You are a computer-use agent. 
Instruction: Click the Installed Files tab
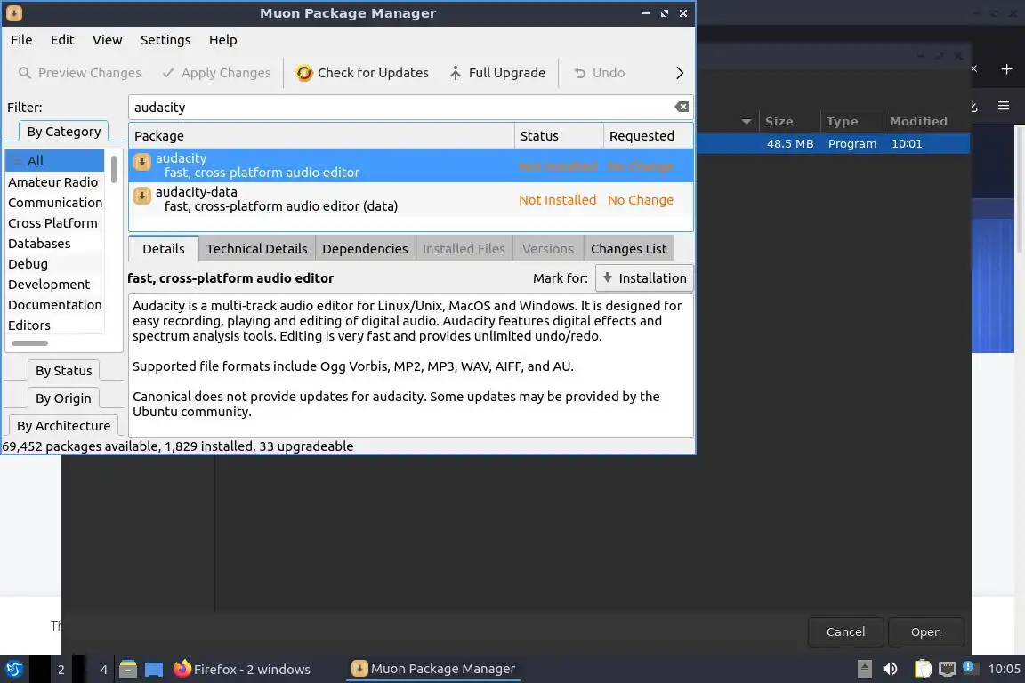pyautogui.click(x=464, y=249)
